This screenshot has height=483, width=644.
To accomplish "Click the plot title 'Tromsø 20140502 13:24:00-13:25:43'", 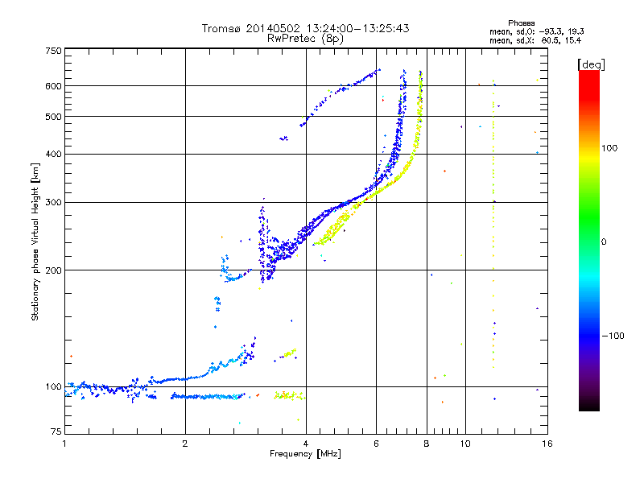I will click(305, 28).
